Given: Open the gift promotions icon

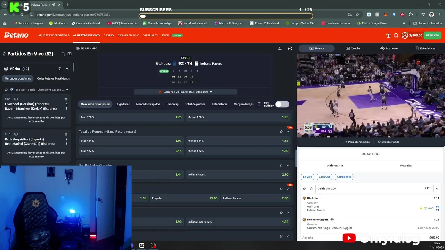Looking at the screenshot, I should pos(388,35).
